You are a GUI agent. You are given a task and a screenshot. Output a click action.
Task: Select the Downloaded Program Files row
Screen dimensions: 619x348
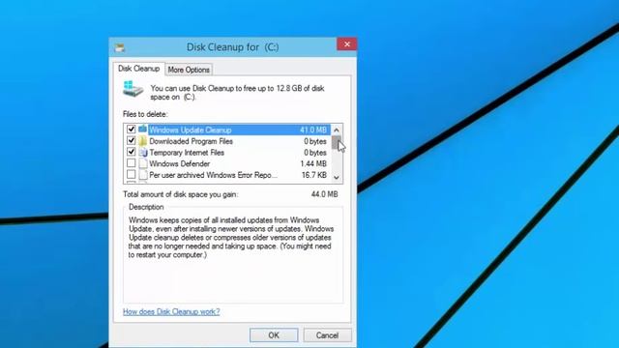(228, 141)
